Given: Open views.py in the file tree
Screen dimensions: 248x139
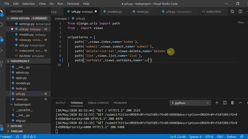Looking at the screenshot, I should 28,99.
